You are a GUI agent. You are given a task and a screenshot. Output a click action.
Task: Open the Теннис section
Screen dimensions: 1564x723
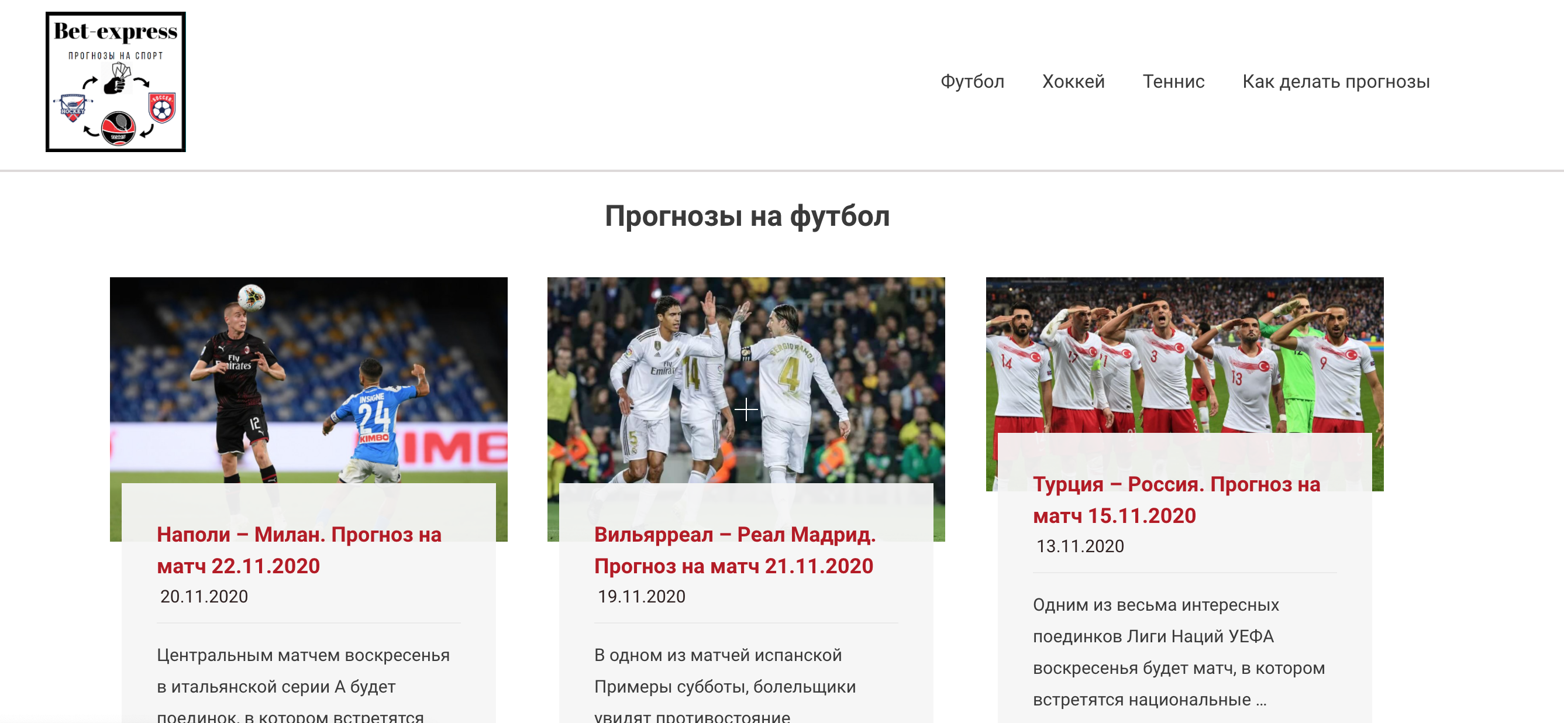(x=1174, y=81)
